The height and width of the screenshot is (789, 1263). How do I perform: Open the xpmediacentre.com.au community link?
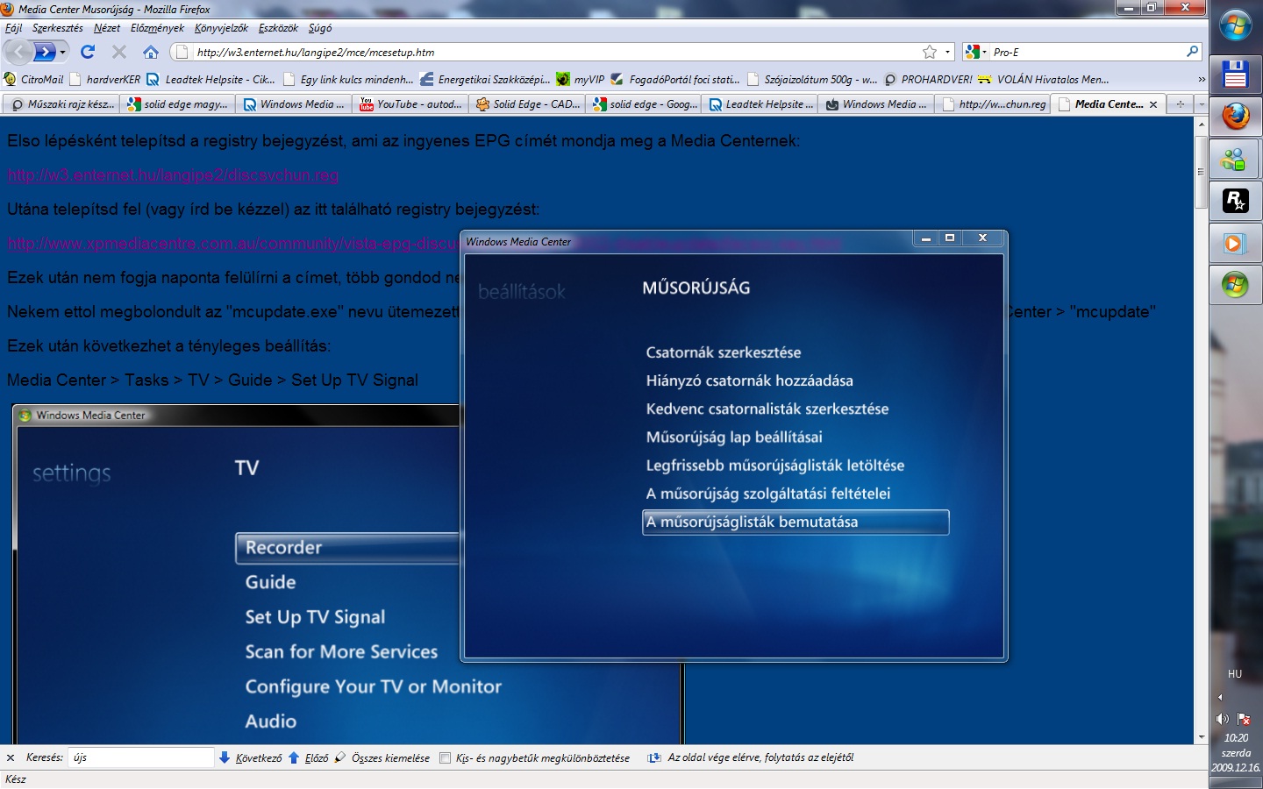pos(234,244)
